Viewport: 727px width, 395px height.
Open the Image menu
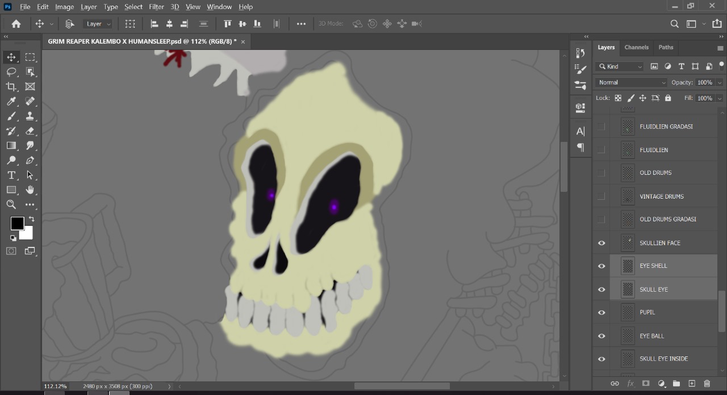point(64,7)
